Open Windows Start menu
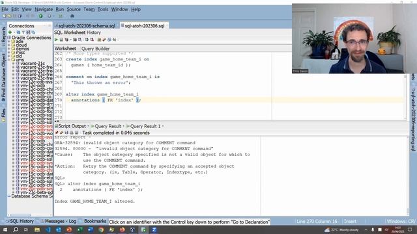417x234 pixels. [5, 229]
